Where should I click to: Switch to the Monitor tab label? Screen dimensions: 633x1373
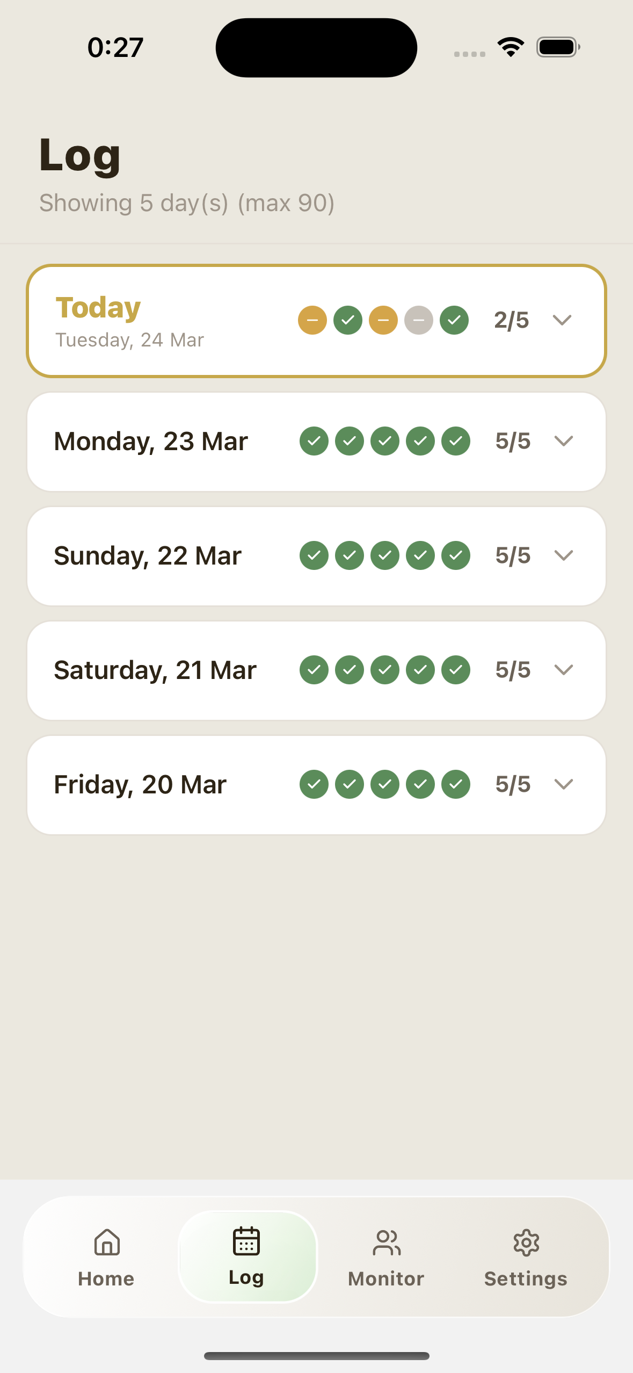386,1278
